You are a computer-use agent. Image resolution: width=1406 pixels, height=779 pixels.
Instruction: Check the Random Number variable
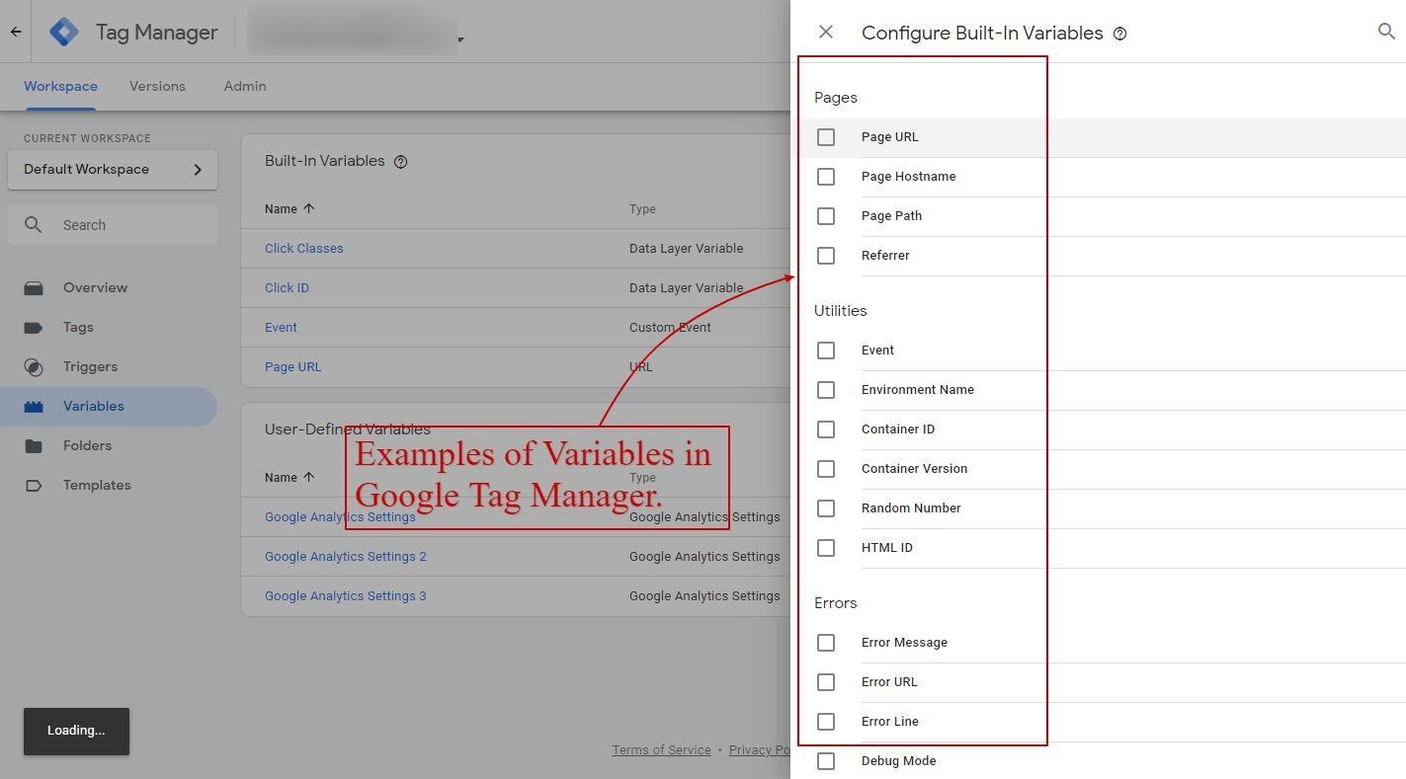tap(826, 507)
